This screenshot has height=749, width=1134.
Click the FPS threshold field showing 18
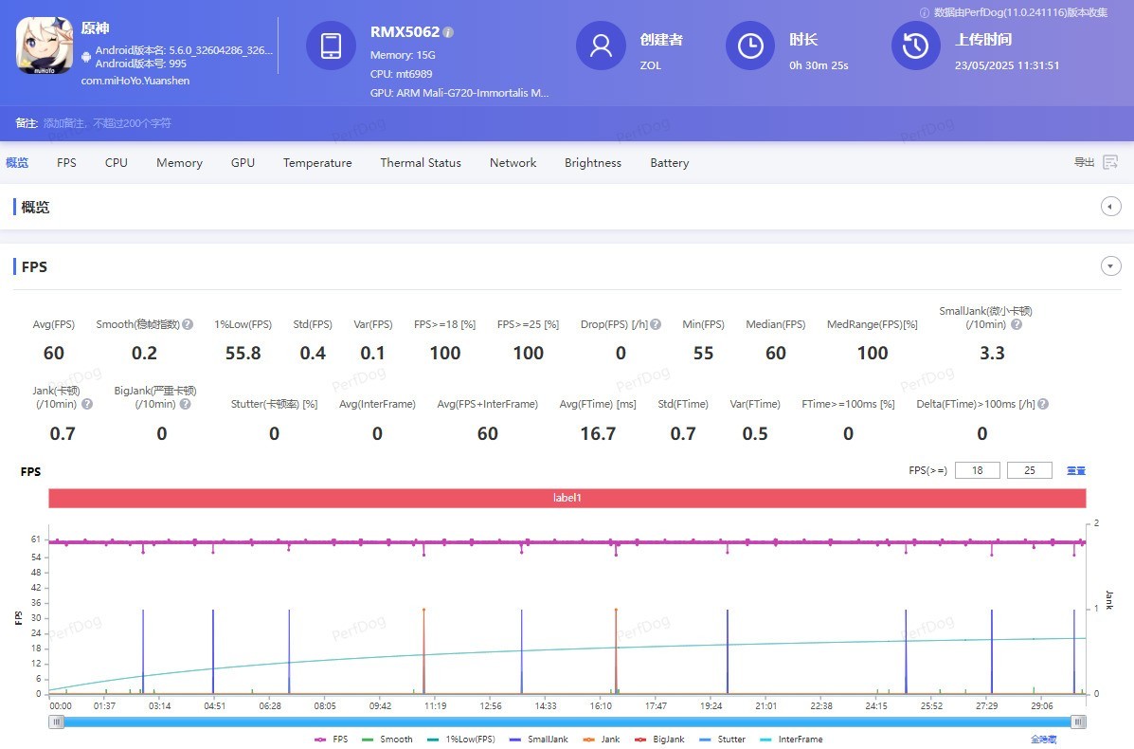(977, 471)
